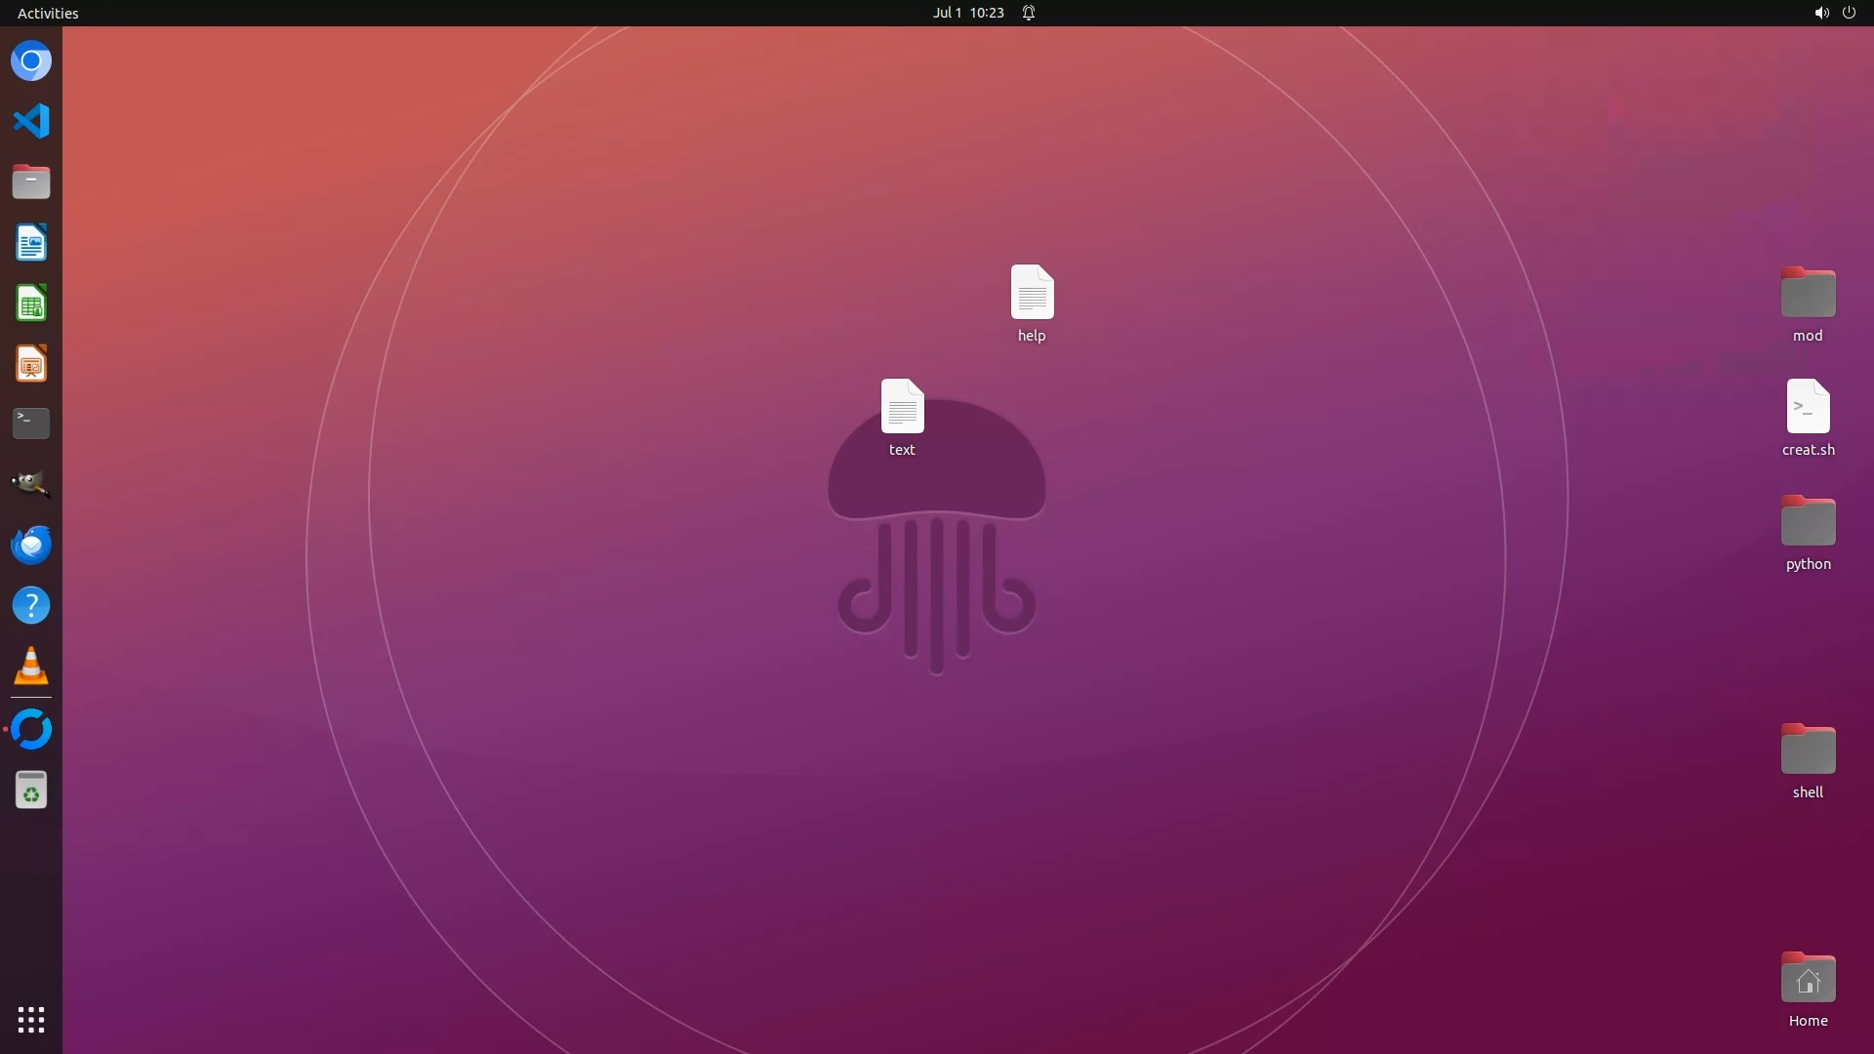This screenshot has height=1054, width=1874.
Task: Start LibreOffice Impress from dock
Action: tap(31, 364)
